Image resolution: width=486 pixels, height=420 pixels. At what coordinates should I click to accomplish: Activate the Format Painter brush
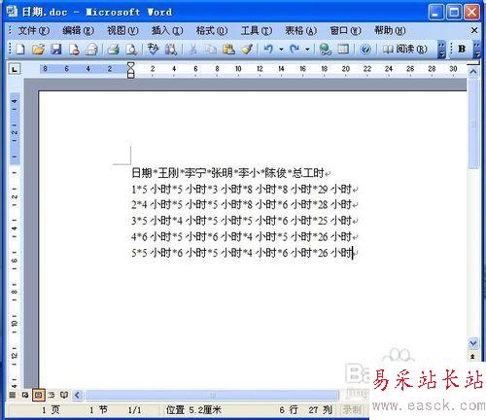coord(247,50)
